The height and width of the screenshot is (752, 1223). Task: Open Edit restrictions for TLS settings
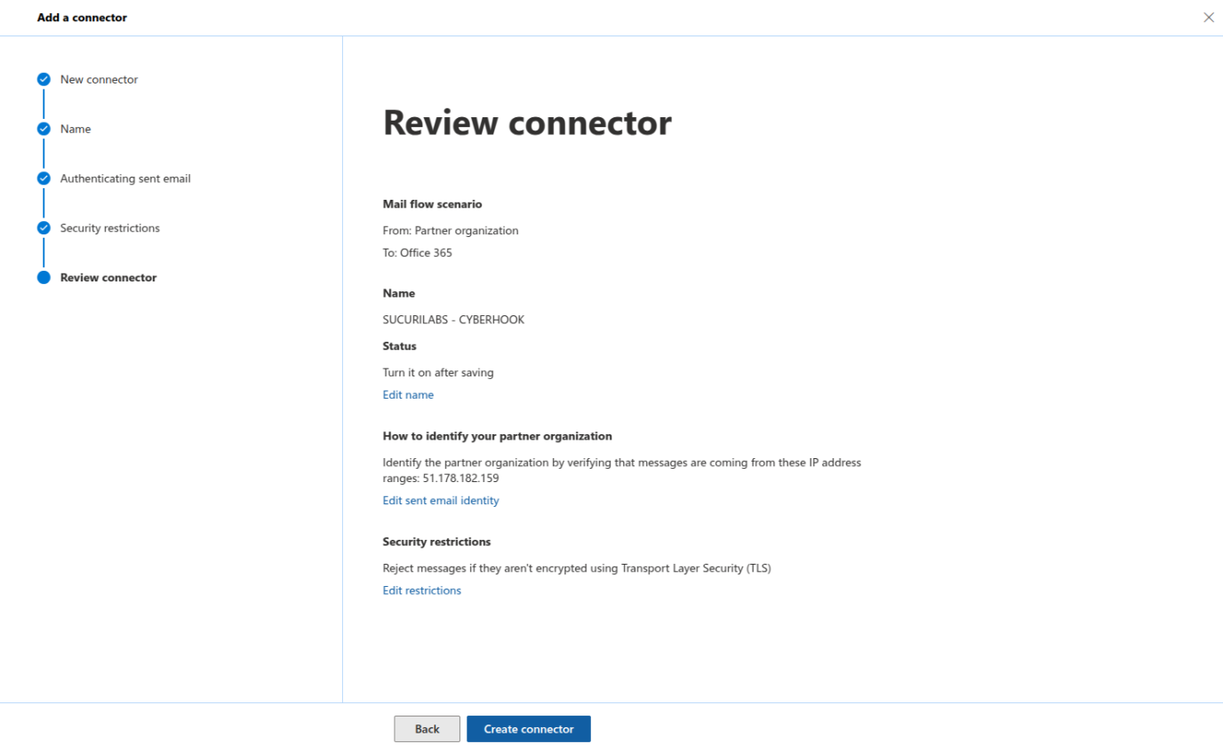(x=421, y=590)
